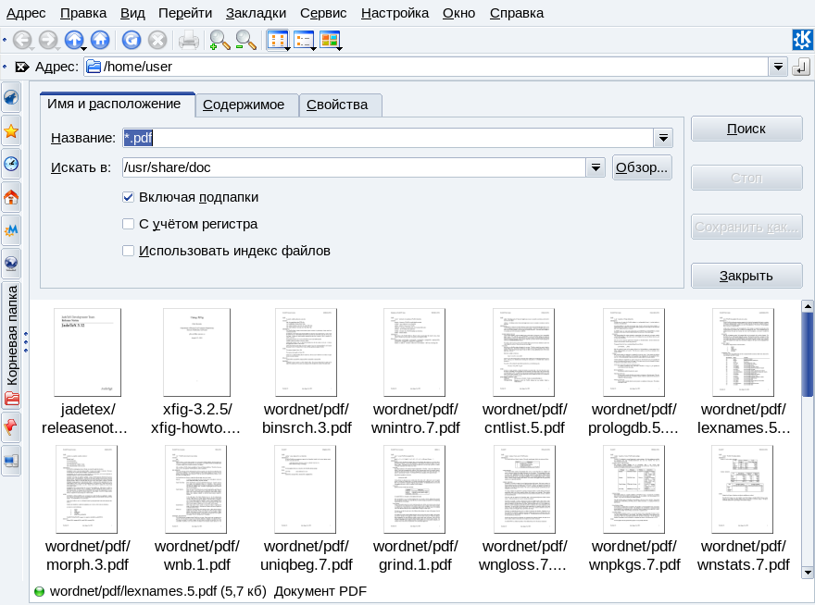Image resolution: width=815 pixels, height=605 pixels.
Task: Open the Закладки menu
Action: (x=255, y=13)
